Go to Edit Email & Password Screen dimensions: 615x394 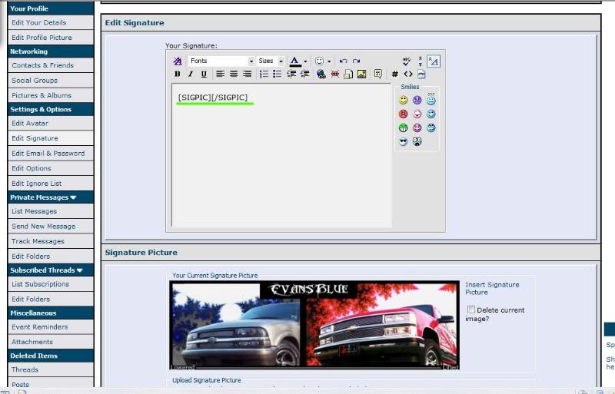click(48, 153)
